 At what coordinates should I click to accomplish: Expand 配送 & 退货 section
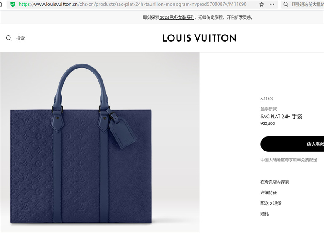[x=271, y=203]
